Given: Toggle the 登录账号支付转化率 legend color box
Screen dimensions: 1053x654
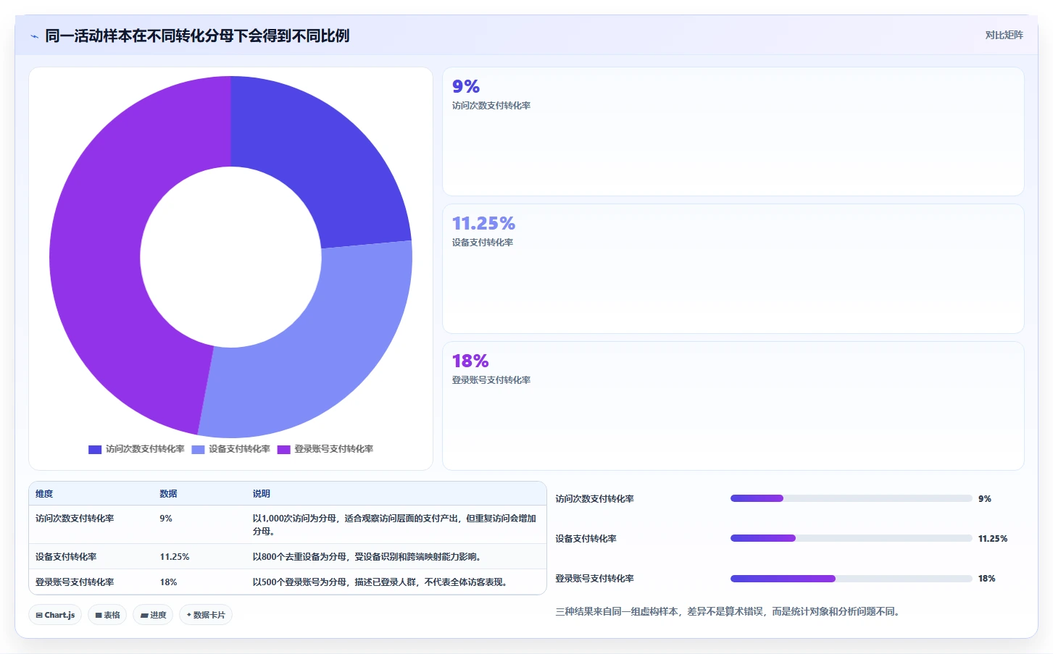Looking at the screenshot, I should [284, 450].
